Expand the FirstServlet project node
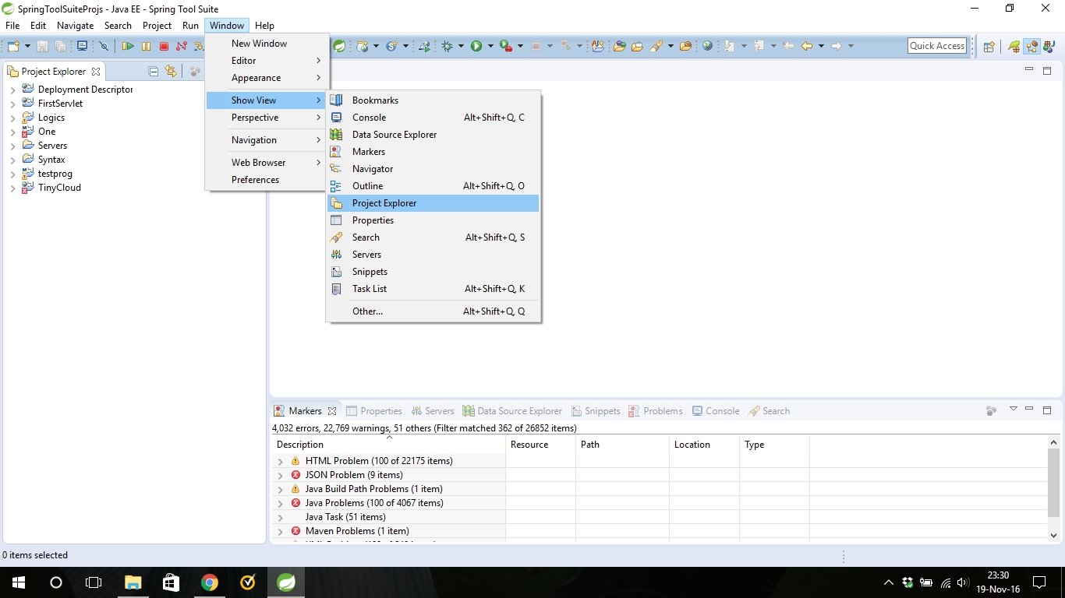This screenshot has height=598, width=1065. (x=12, y=104)
